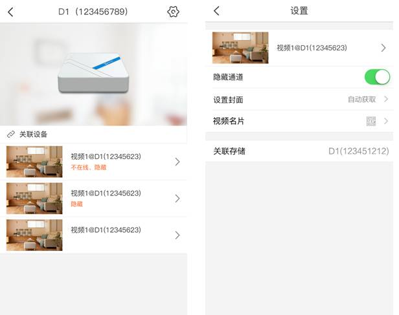Open device settings via the gear icon

pyautogui.click(x=173, y=12)
